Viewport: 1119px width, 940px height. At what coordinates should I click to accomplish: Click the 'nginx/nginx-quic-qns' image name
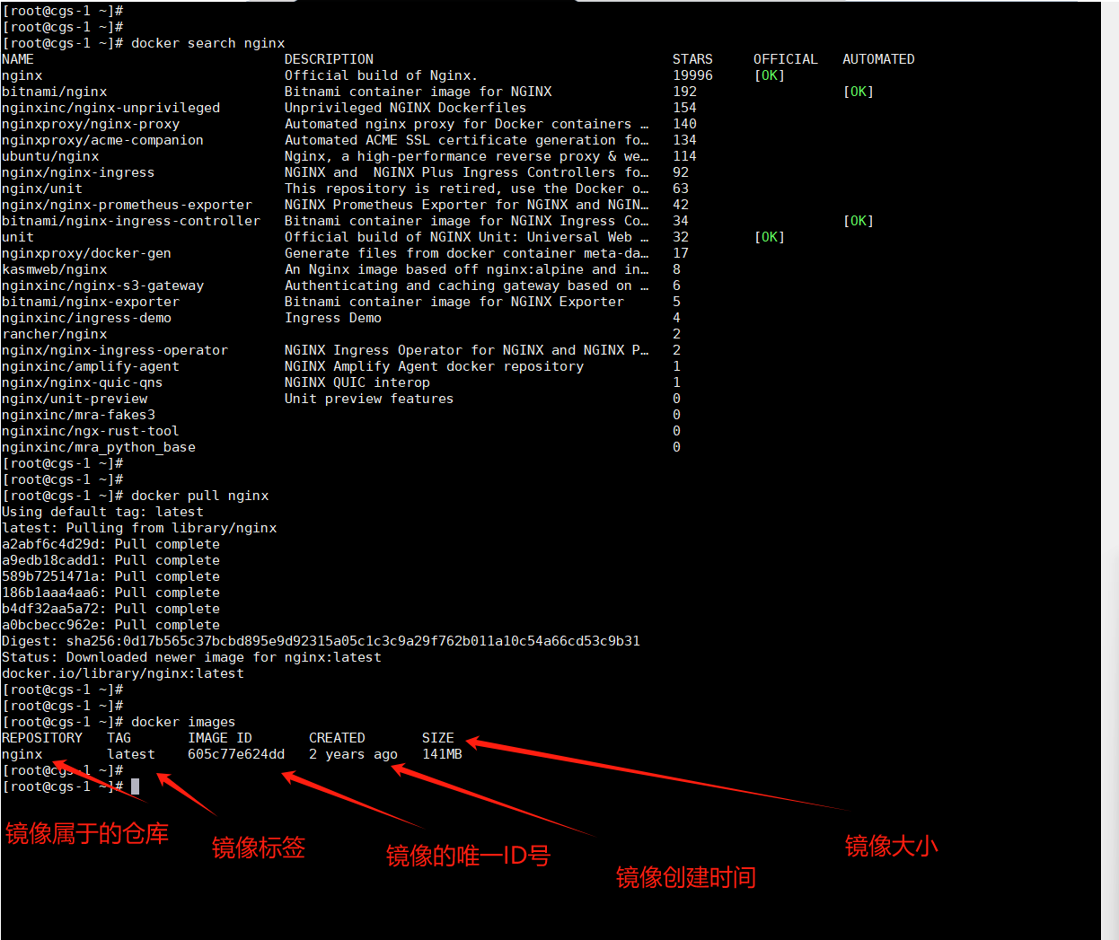[83, 382]
